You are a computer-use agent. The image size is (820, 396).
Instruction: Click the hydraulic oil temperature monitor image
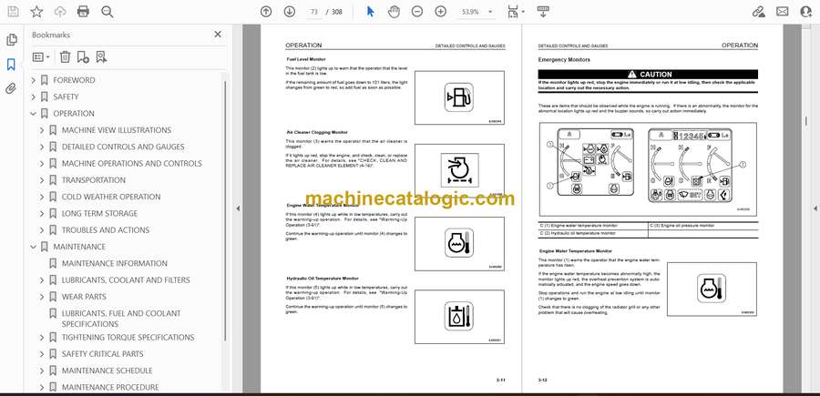click(x=459, y=317)
